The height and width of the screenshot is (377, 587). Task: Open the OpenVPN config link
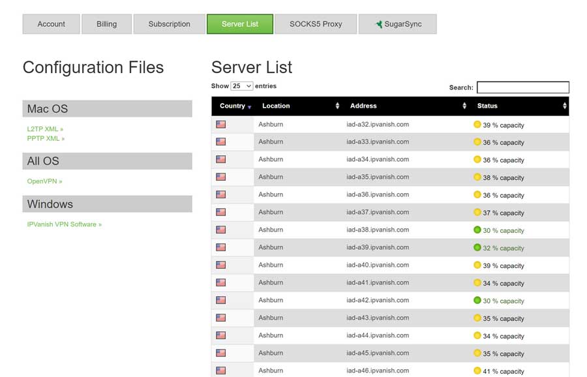(44, 181)
